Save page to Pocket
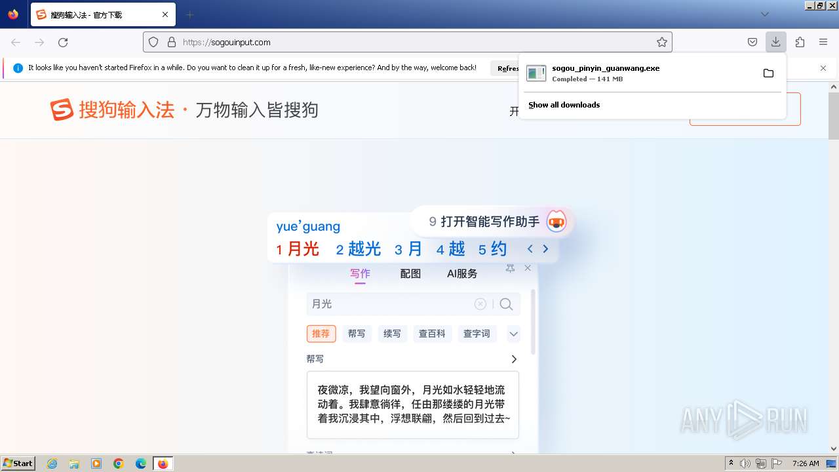This screenshot has width=839, height=472. click(x=752, y=42)
